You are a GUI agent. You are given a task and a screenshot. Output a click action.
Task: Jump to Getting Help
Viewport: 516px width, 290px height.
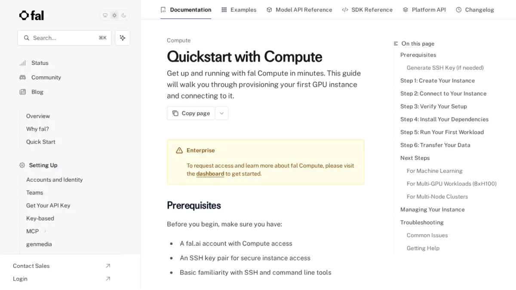click(x=423, y=248)
